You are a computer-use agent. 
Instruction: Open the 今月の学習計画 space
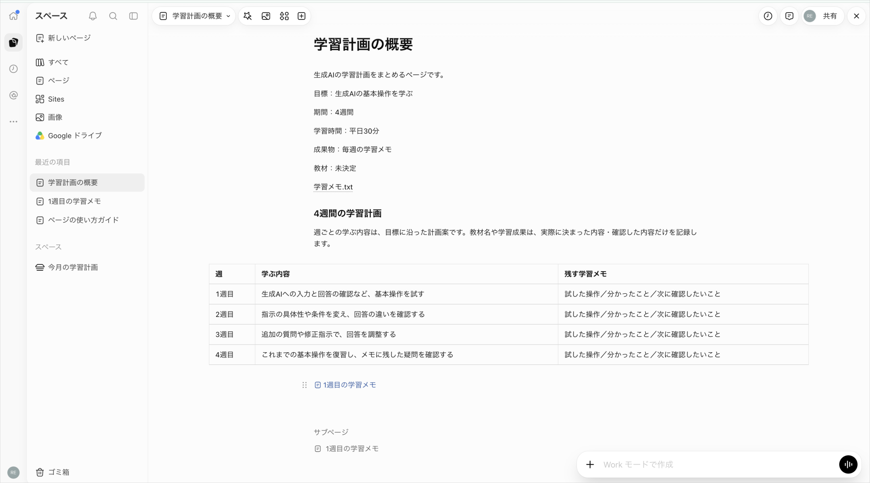87,267
